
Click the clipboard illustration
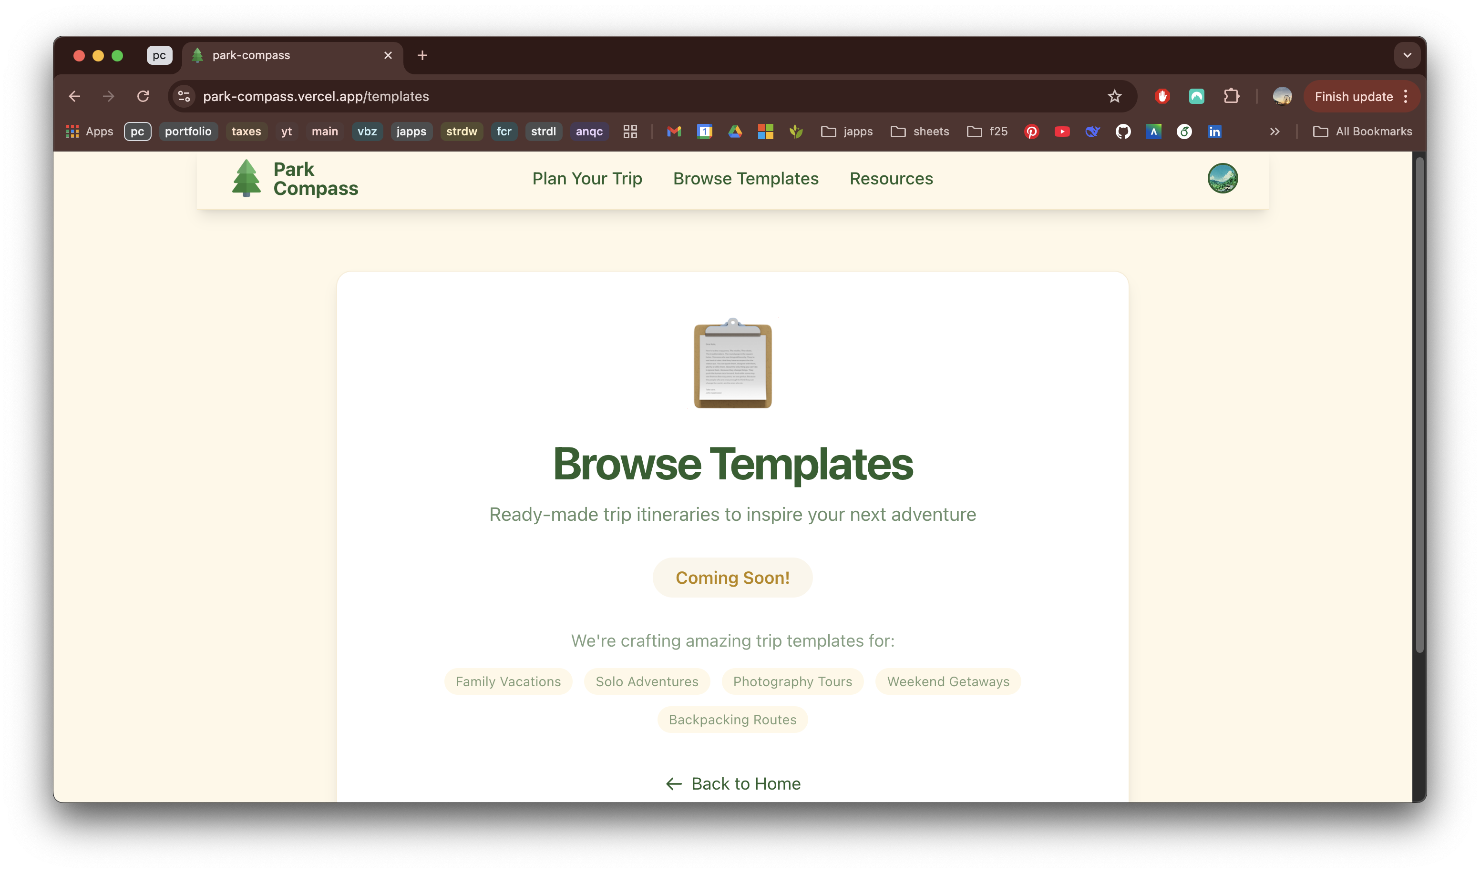pos(733,362)
